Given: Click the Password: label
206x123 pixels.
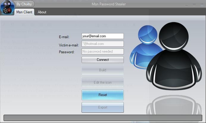Looking at the screenshot, I should (x=67, y=52).
